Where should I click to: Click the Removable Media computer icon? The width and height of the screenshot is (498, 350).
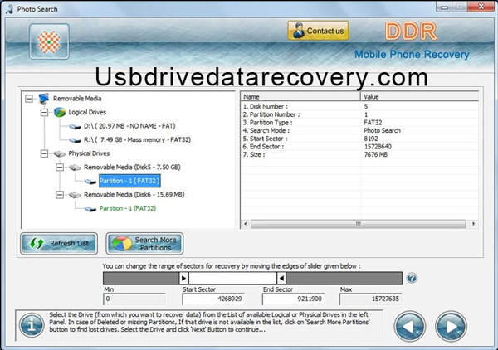click(x=44, y=99)
